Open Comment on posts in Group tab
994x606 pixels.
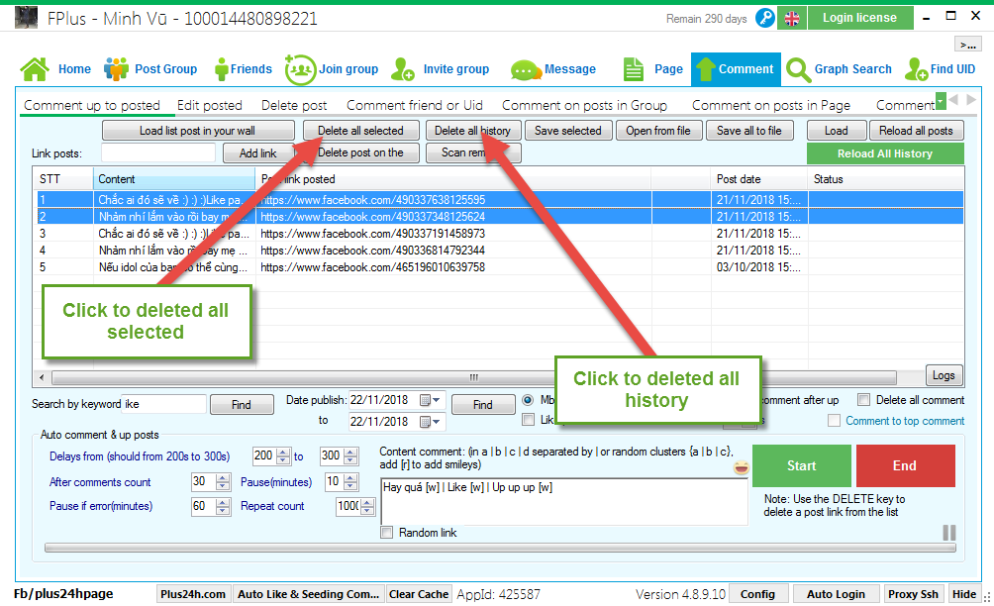pyautogui.click(x=584, y=105)
